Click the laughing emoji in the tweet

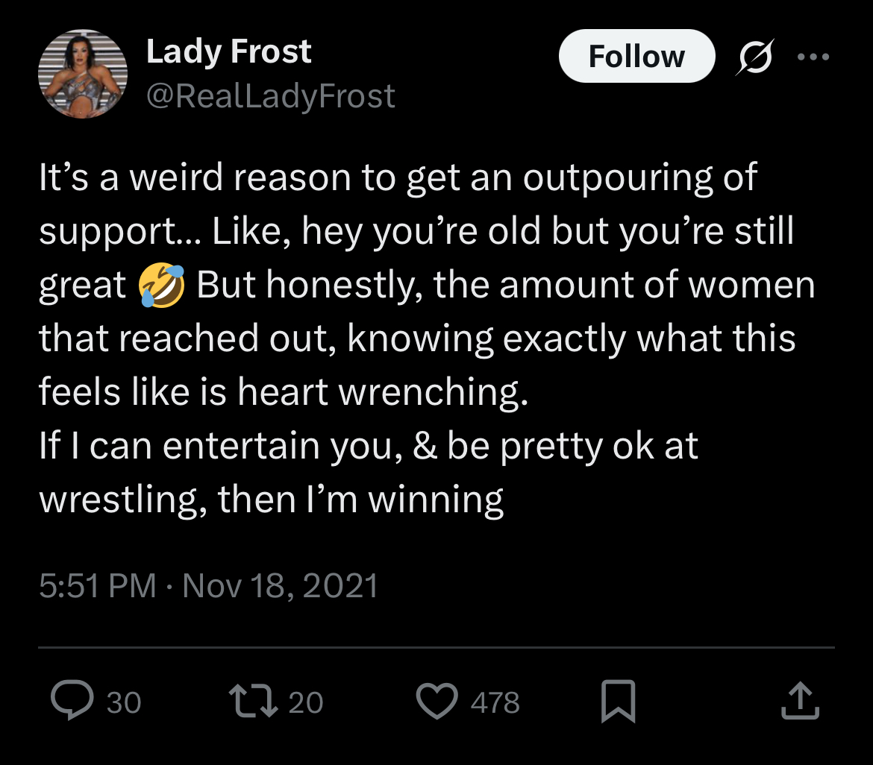pos(161,286)
